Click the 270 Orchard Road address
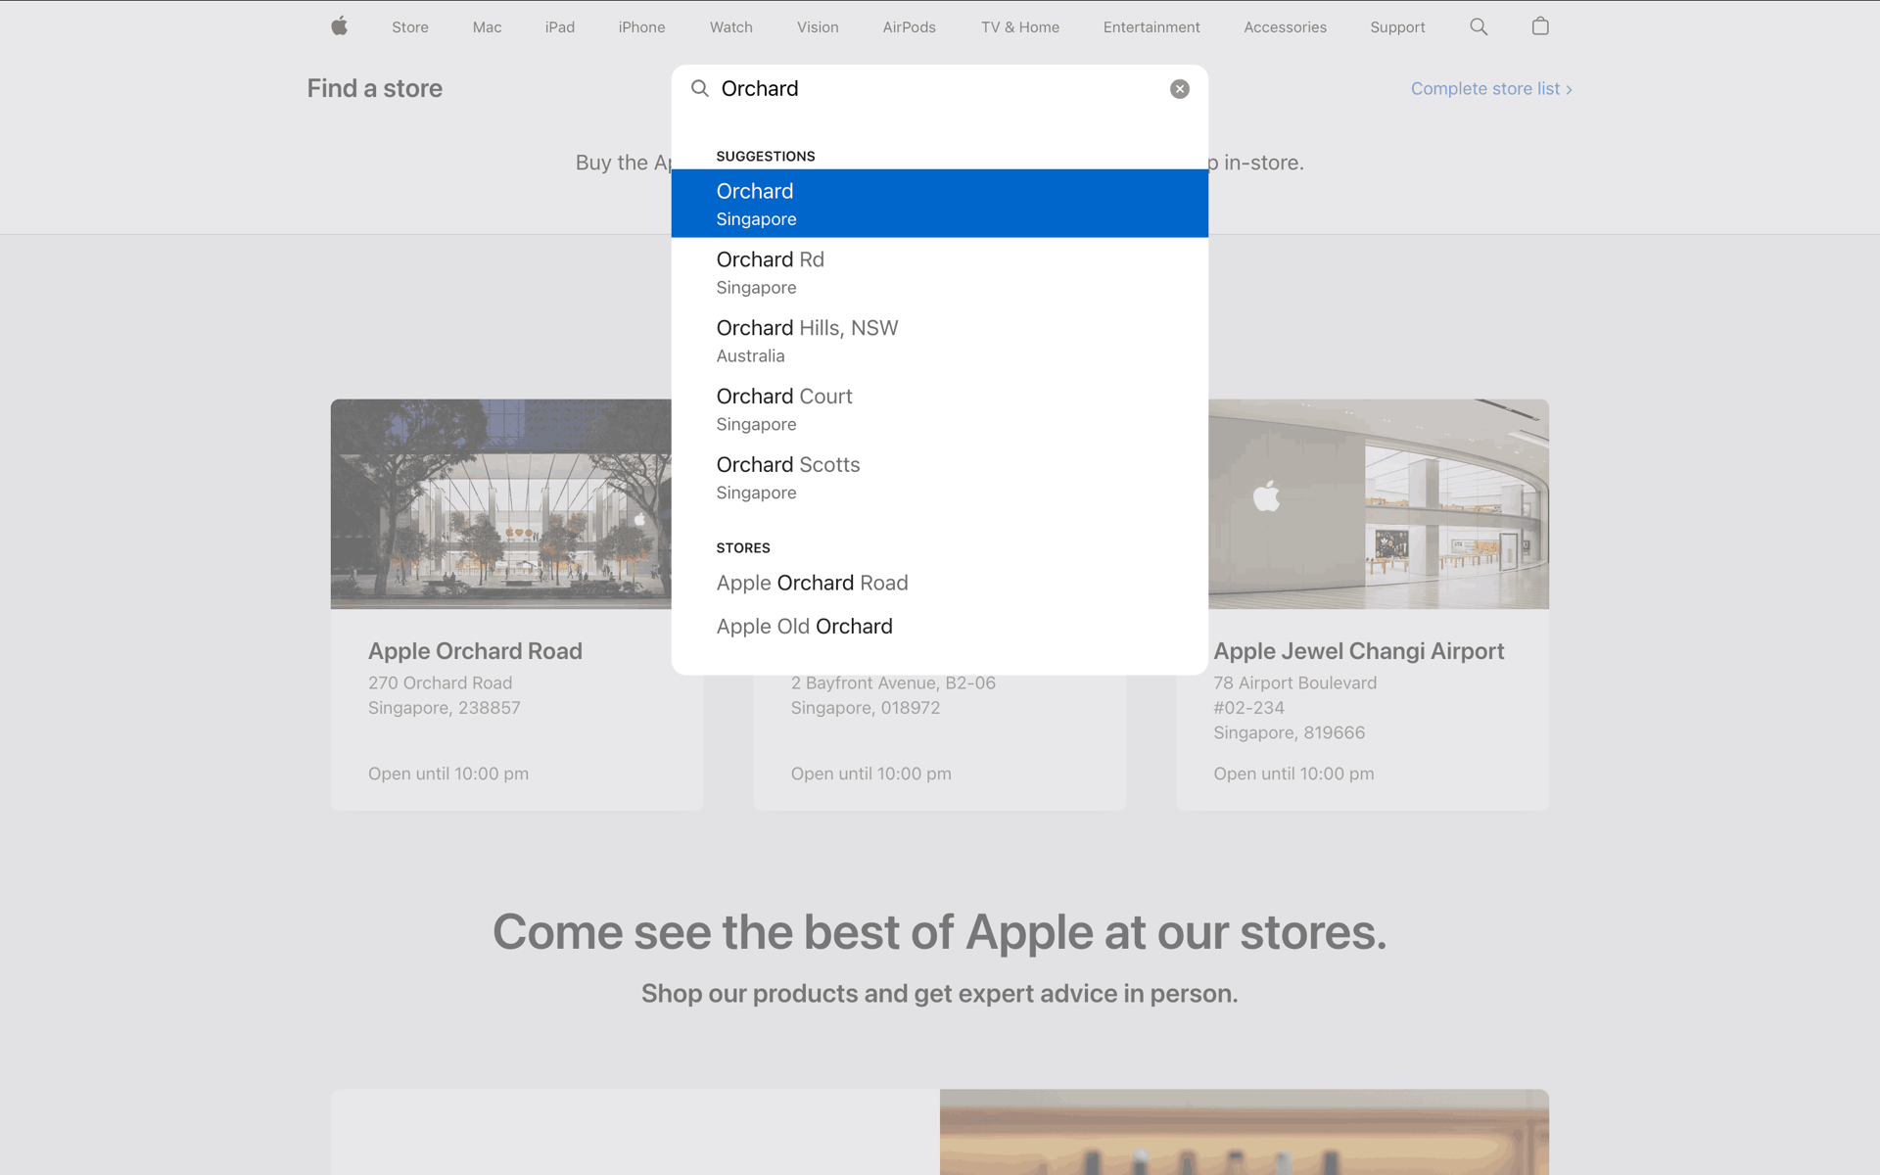Screen dimensions: 1880x1175 440,682
